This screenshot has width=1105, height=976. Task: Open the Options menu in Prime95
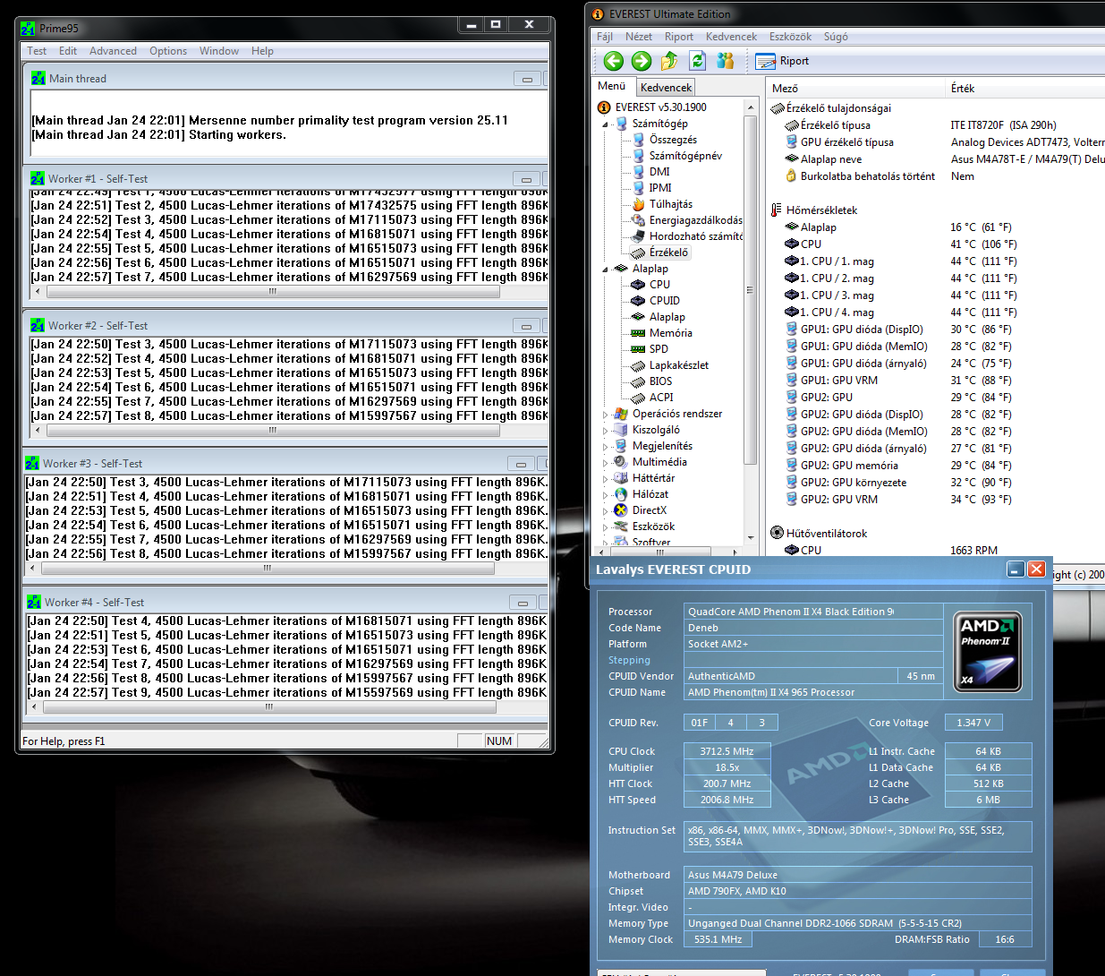[x=168, y=51]
